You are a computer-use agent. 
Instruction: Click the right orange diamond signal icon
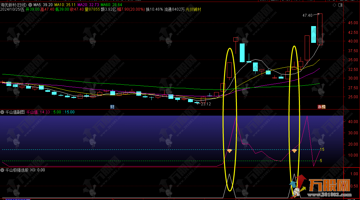[x=294, y=151]
